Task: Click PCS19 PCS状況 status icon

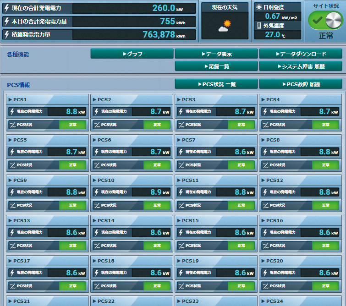Action: click(181, 286)
